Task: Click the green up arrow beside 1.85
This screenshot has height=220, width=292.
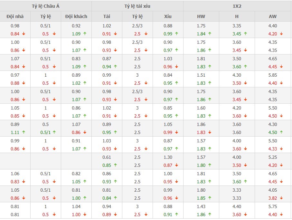Action: (x=210, y=198)
